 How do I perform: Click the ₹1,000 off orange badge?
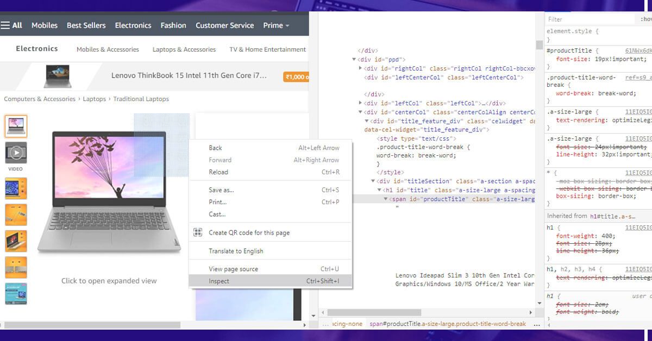coord(296,77)
